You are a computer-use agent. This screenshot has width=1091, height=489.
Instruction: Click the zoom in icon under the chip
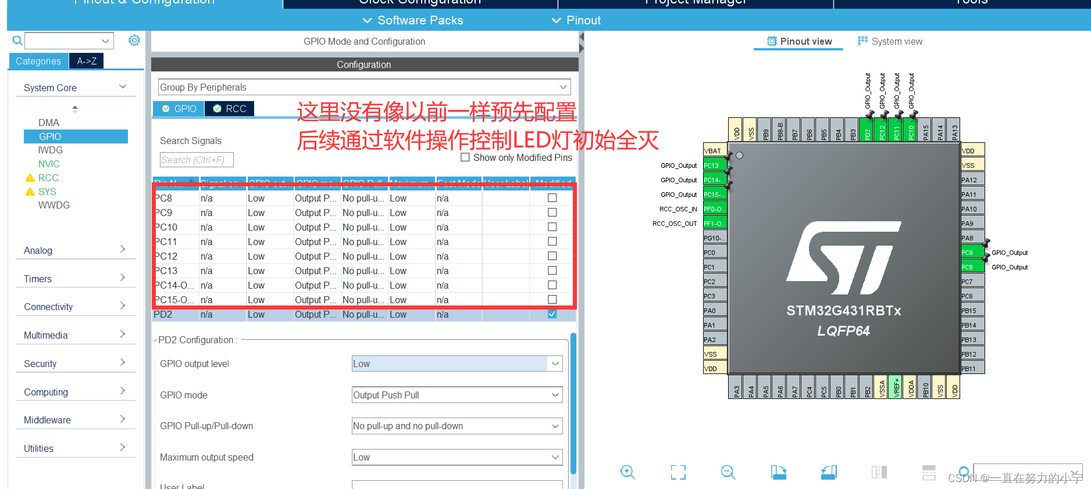[x=627, y=472]
